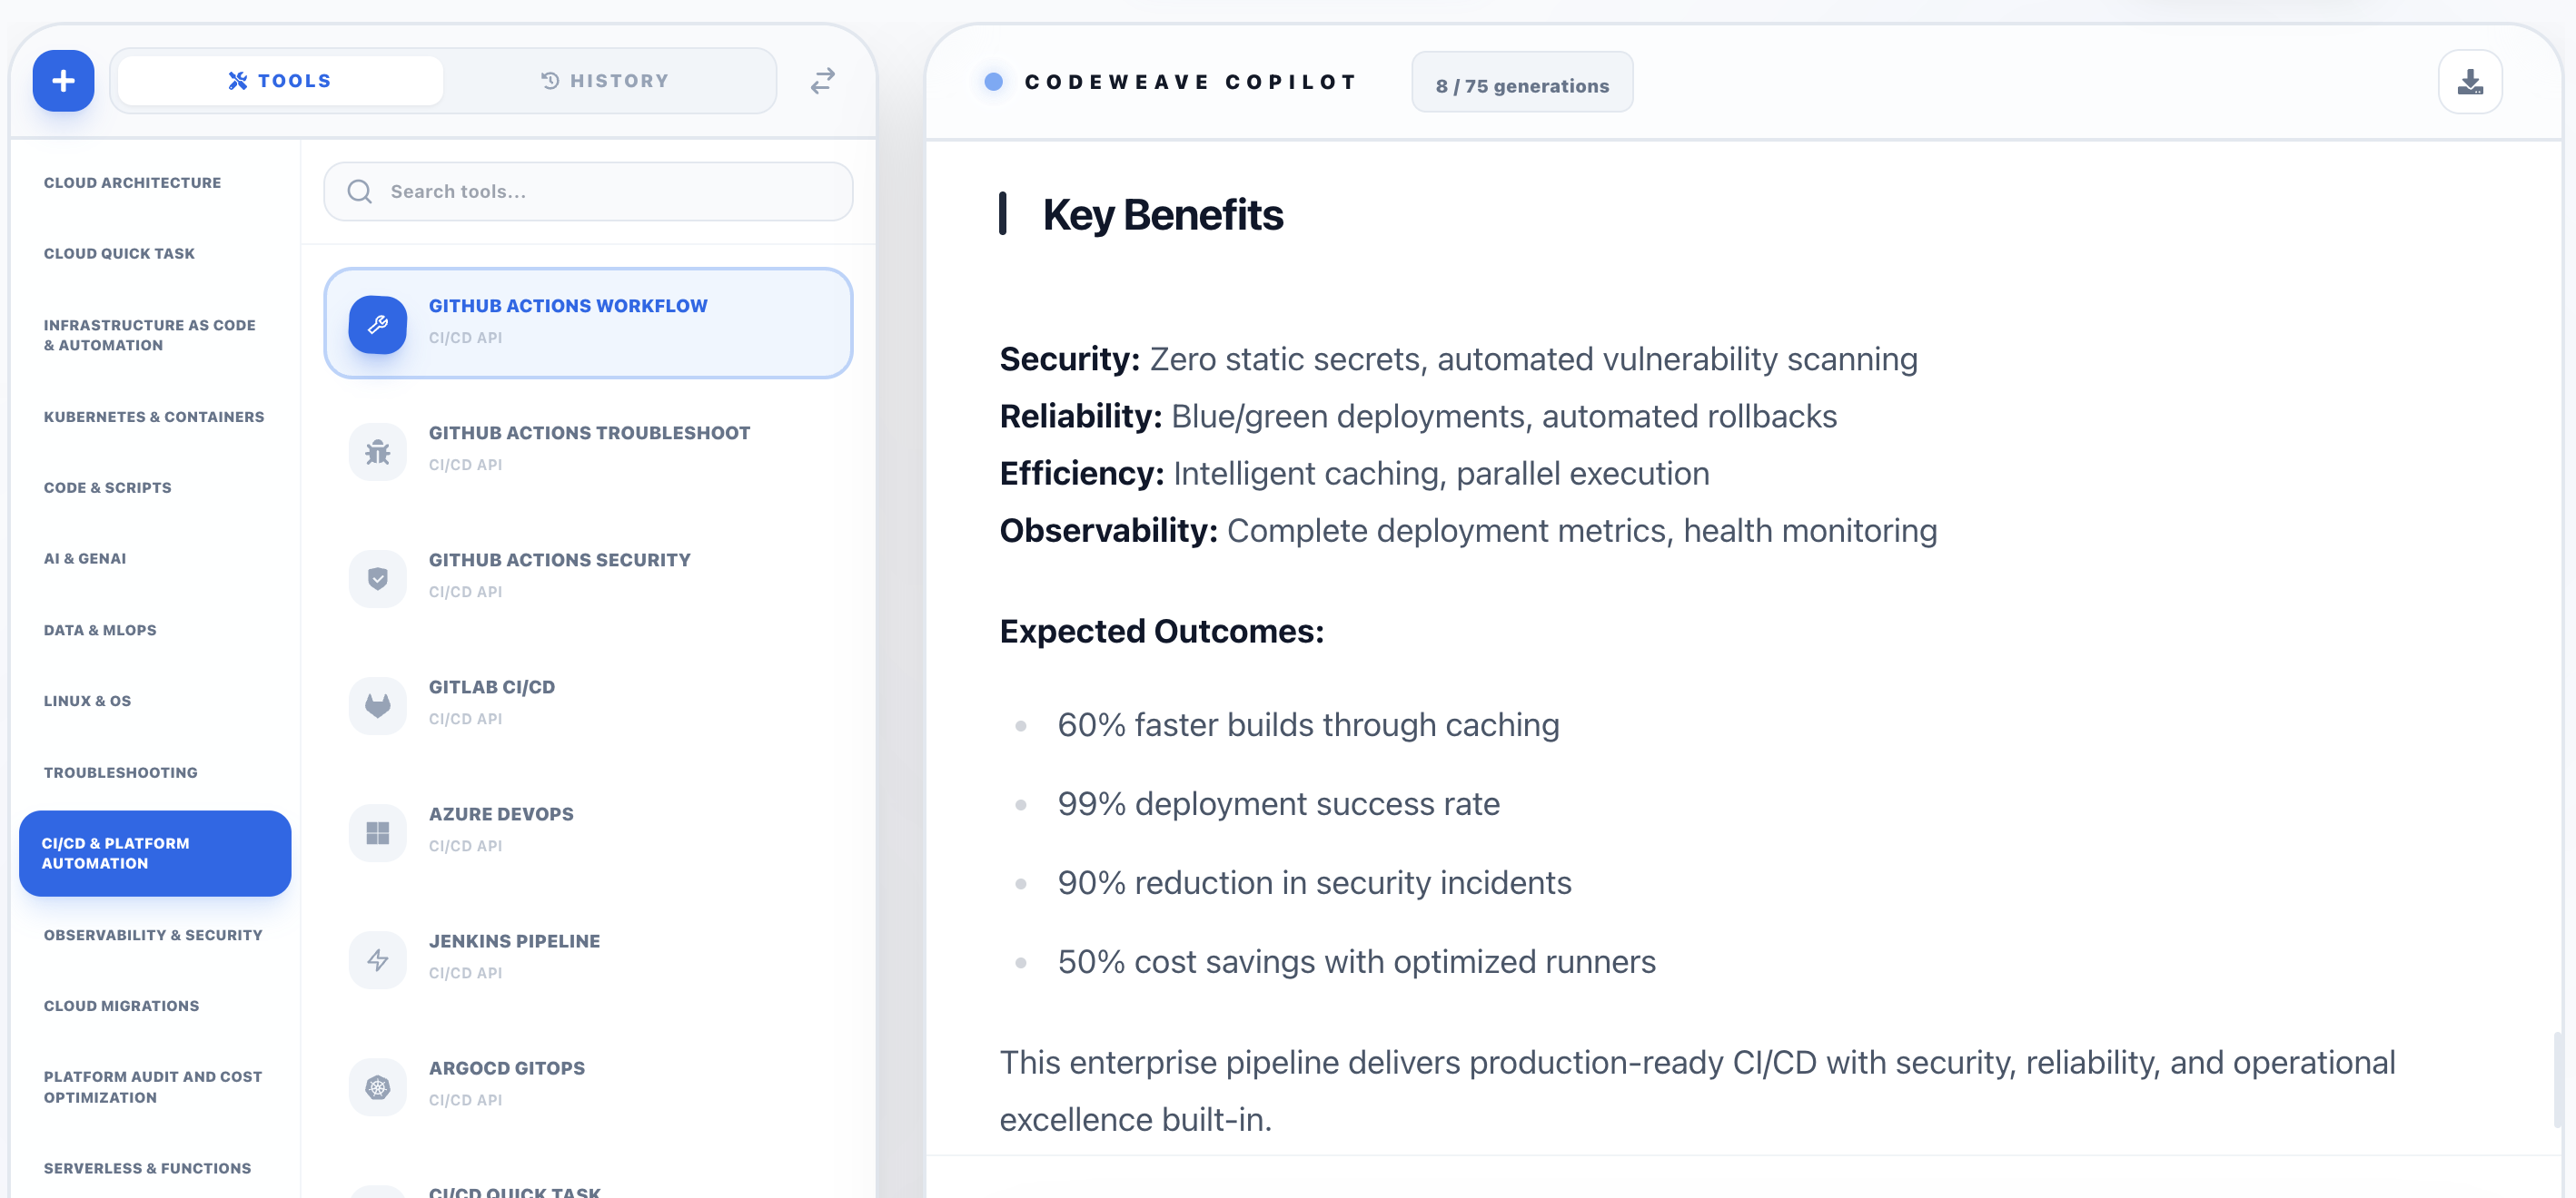Click the swap panels arrows icon
The width and height of the screenshot is (2576, 1198).
tap(822, 81)
